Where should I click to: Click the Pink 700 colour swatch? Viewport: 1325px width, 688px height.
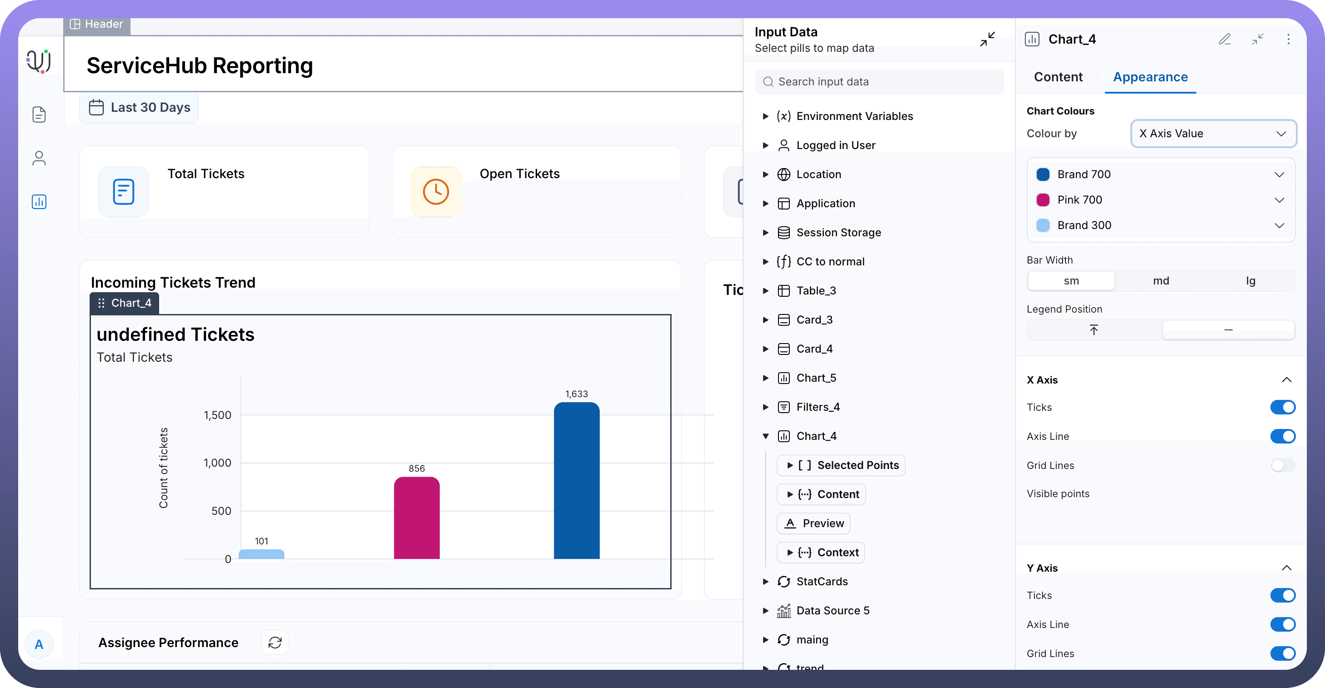(x=1043, y=200)
